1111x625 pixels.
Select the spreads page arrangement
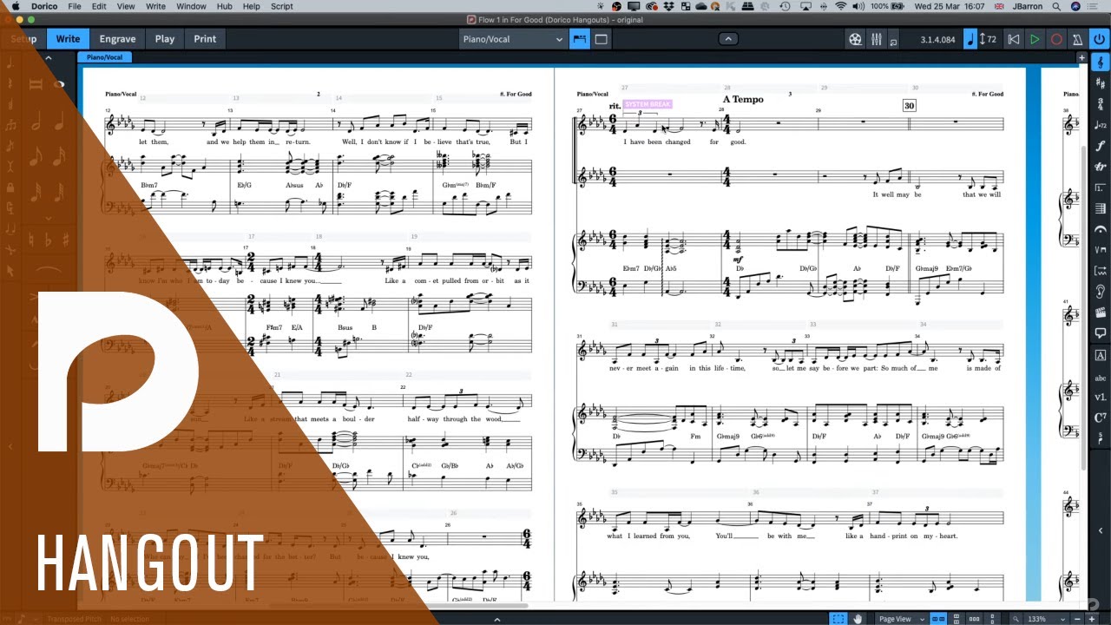point(937,619)
